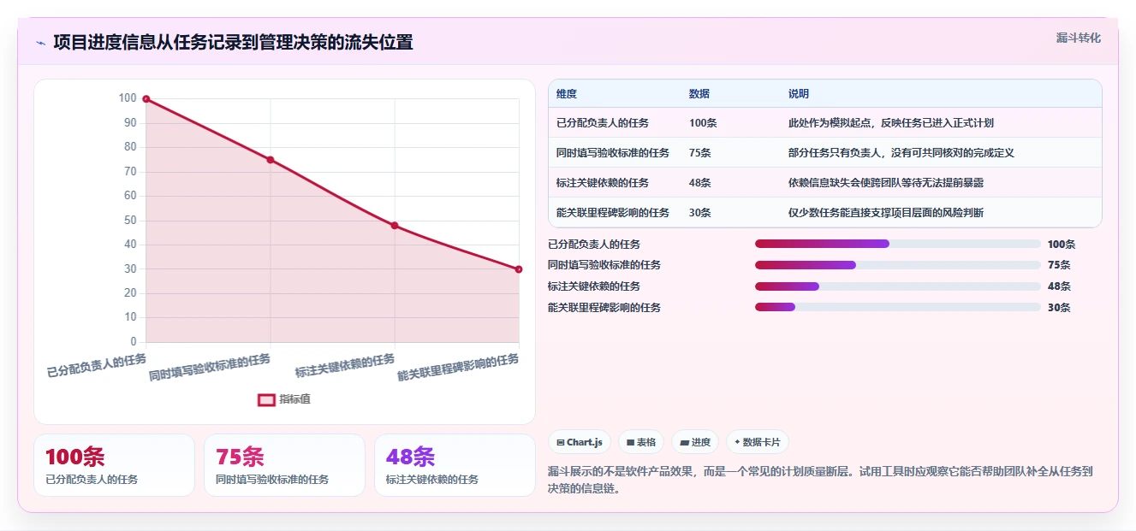Click the progress bar for 同时填写验收标准的任务
1136x531 pixels.
pyautogui.click(x=898, y=265)
